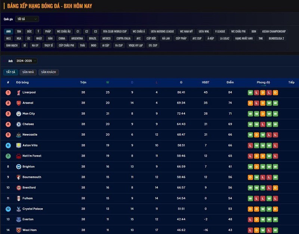Image resolution: width=299 pixels, height=234 pixels.
Task: Open the Nott'm Forest team link
Action: tap(32, 156)
